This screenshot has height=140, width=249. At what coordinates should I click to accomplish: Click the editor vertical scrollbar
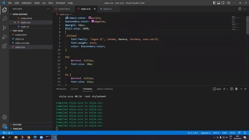point(247,25)
